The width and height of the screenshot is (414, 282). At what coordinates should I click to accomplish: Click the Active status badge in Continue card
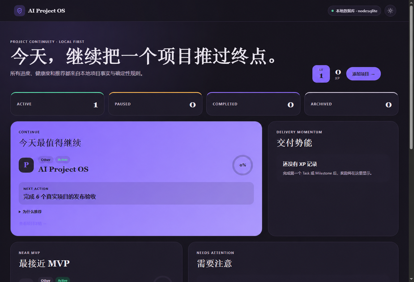63,160
